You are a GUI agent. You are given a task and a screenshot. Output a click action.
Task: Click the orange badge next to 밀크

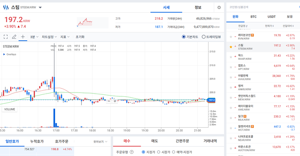pos(245,116)
